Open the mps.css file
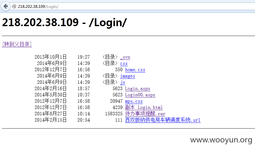Viewport: 255px width, 149px height. click(x=134, y=101)
